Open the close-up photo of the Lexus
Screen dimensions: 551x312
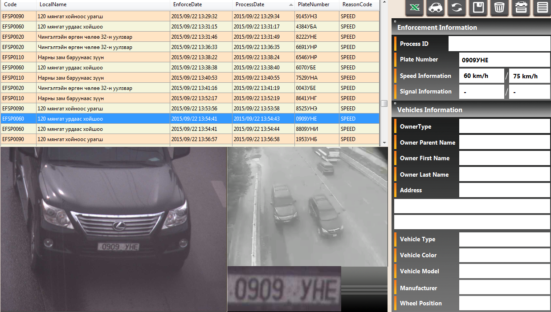[113, 229]
